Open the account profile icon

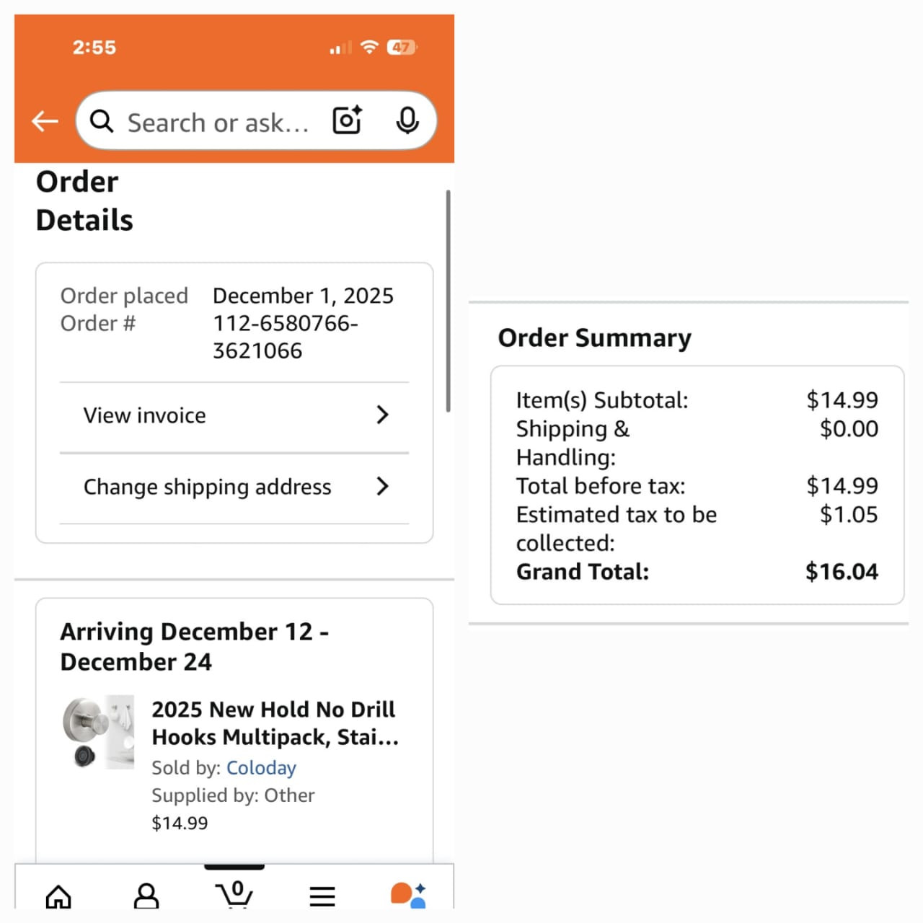(x=146, y=896)
